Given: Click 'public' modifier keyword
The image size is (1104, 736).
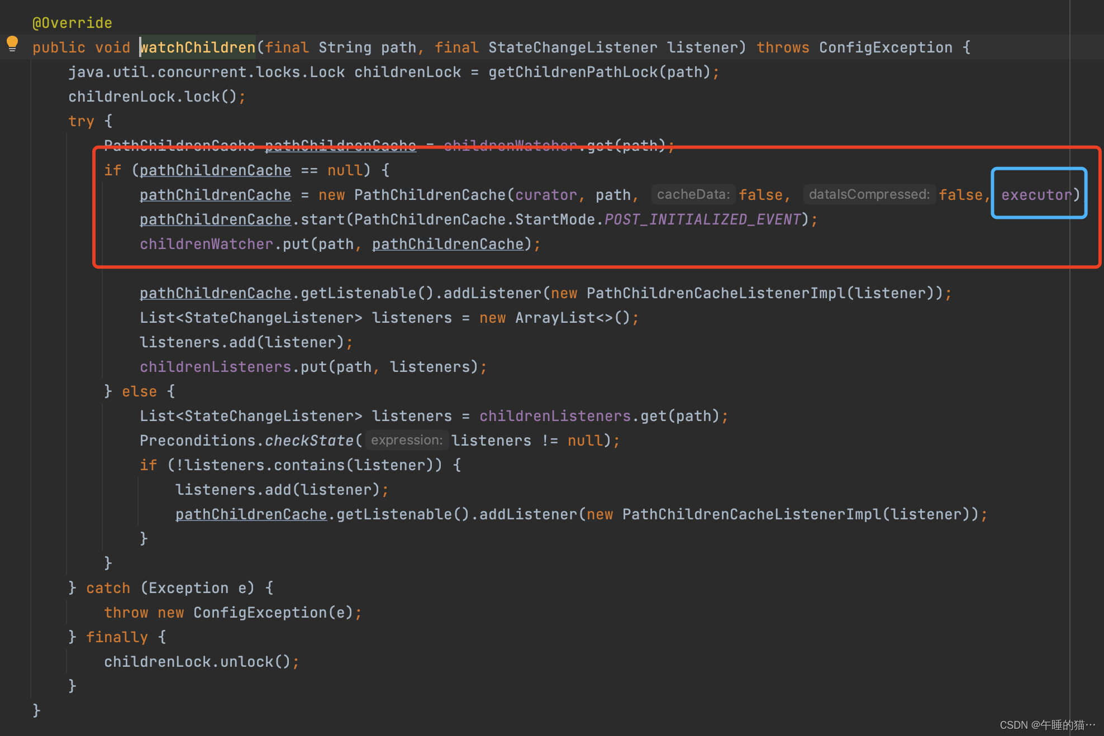Looking at the screenshot, I should pos(59,47).
